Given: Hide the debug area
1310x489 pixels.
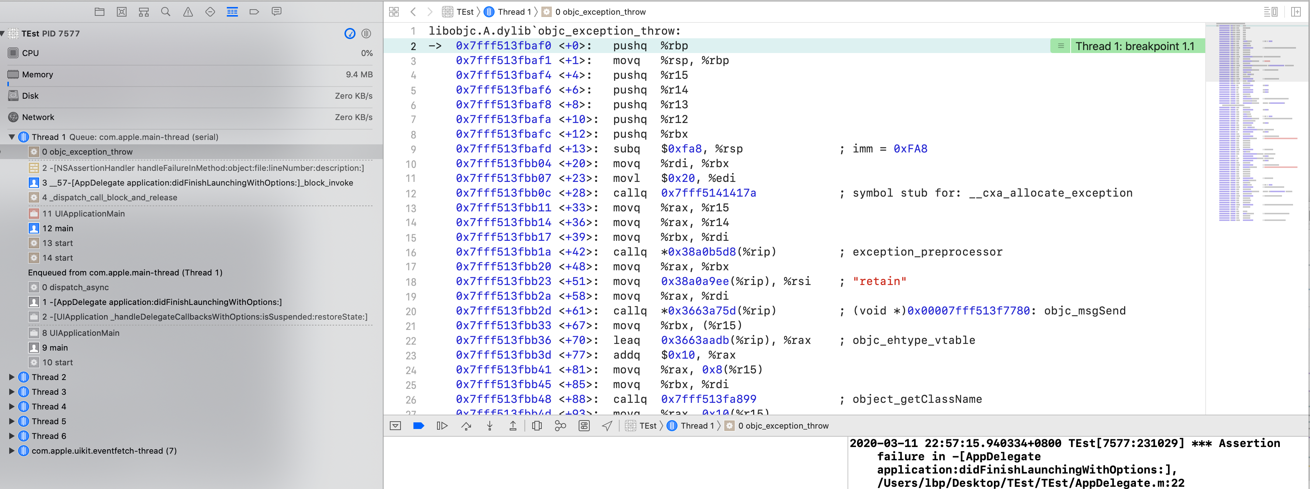Looking at the screenshot, I should (x=396, y=426).
